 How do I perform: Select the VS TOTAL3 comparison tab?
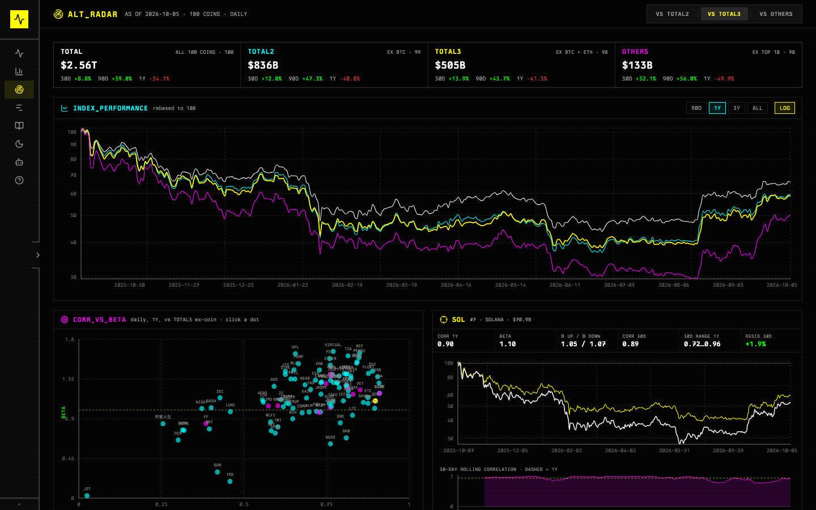coord(724,14)
